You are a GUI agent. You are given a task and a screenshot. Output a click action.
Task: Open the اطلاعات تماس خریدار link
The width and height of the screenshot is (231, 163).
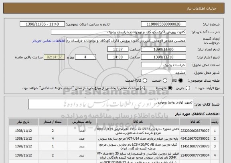pyautogui.click(x=49, y=41)
